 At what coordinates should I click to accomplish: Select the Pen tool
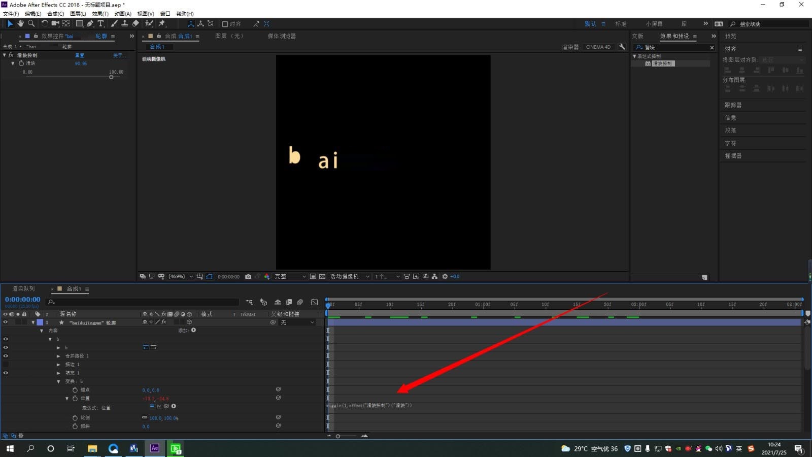90,23
